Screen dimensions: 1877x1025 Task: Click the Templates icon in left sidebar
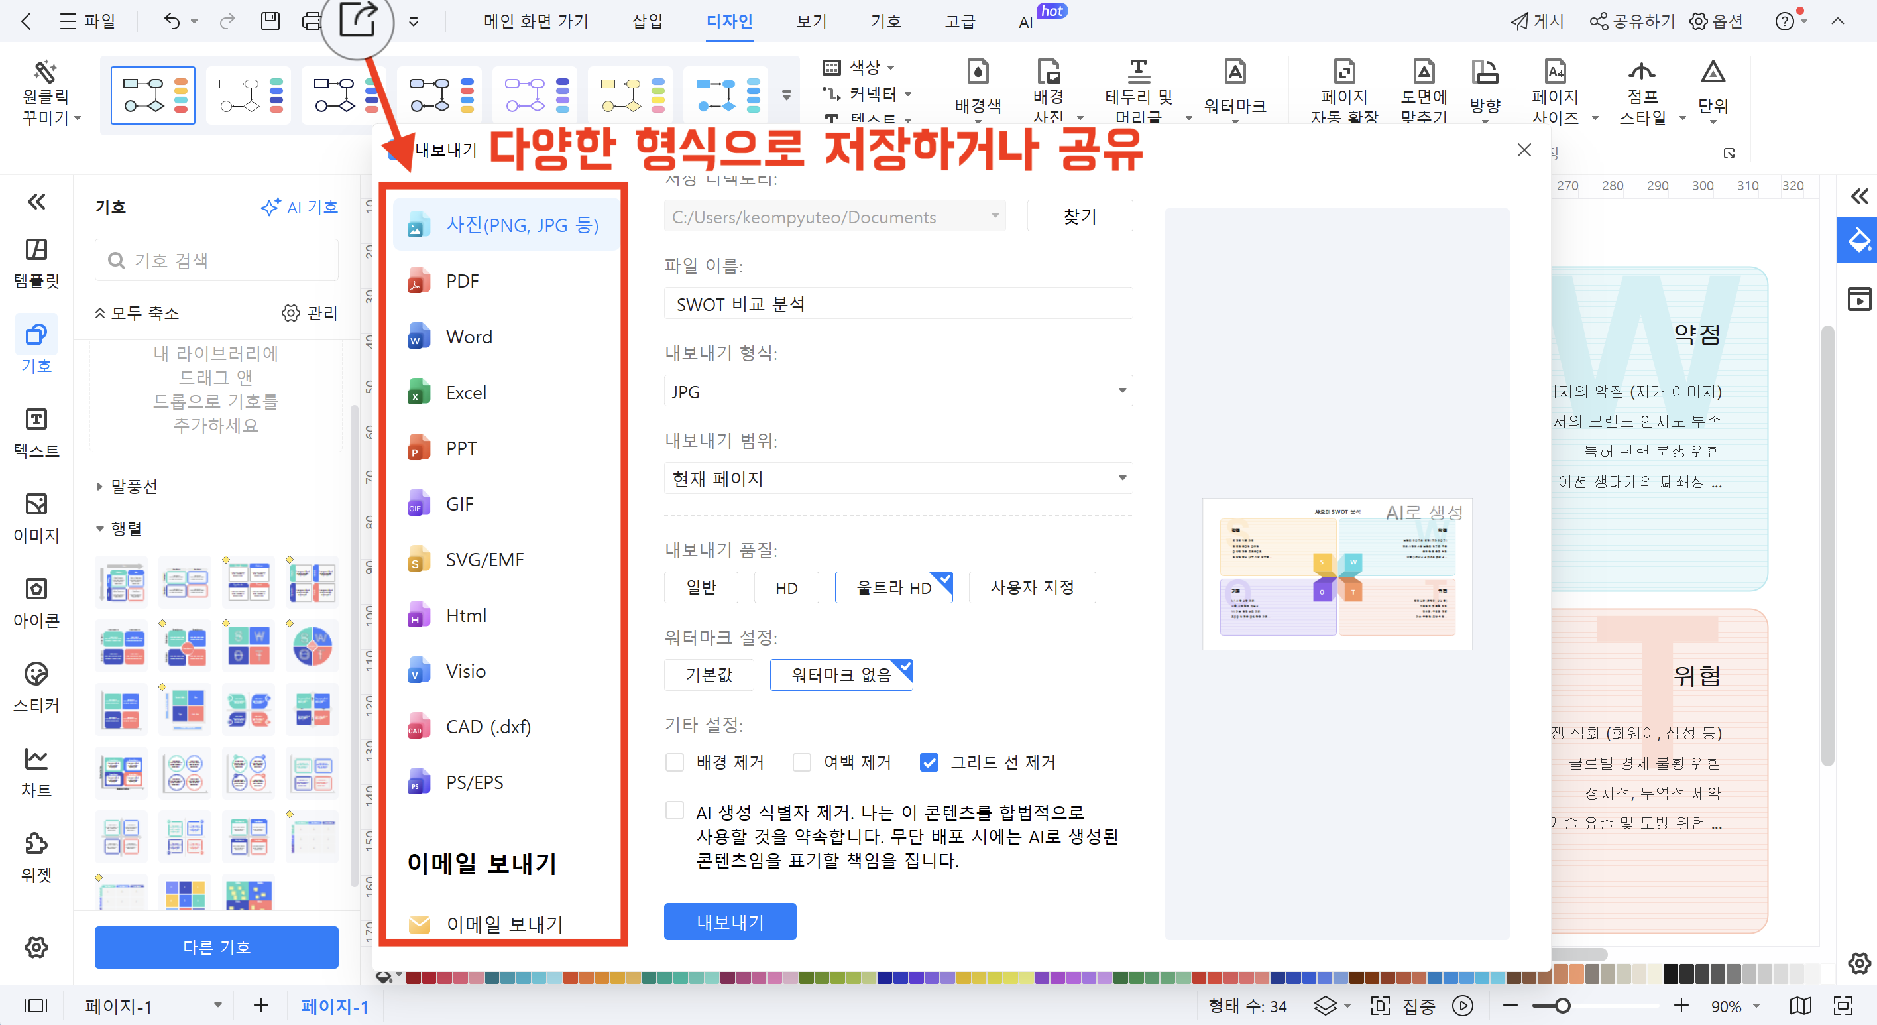36,250
